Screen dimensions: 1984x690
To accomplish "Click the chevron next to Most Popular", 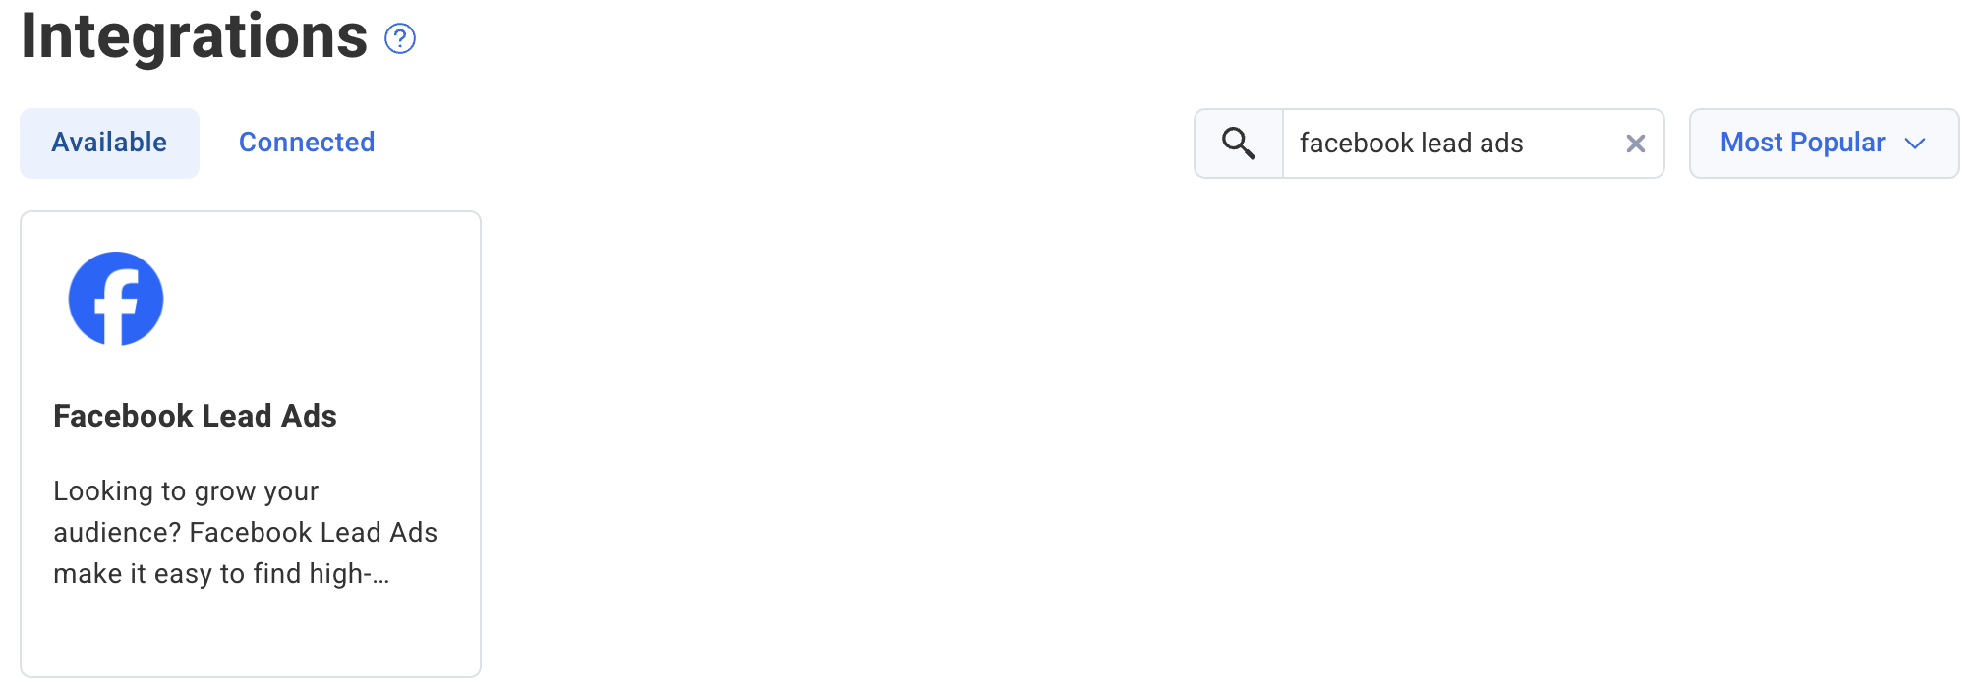I will point(1915,144).
